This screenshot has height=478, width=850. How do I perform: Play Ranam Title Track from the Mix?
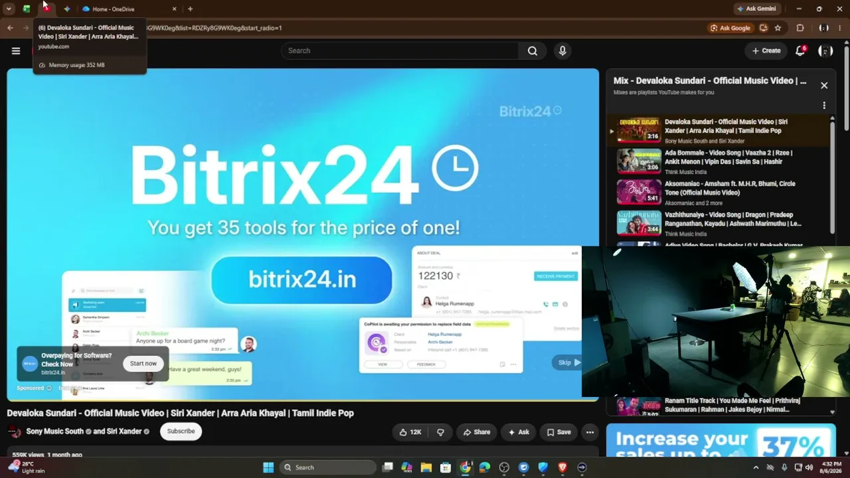[x=719, y=405]
